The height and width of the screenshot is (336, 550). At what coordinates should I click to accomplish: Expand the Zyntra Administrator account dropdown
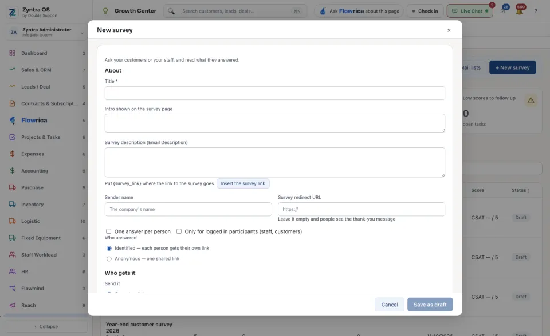coord(46,32)
